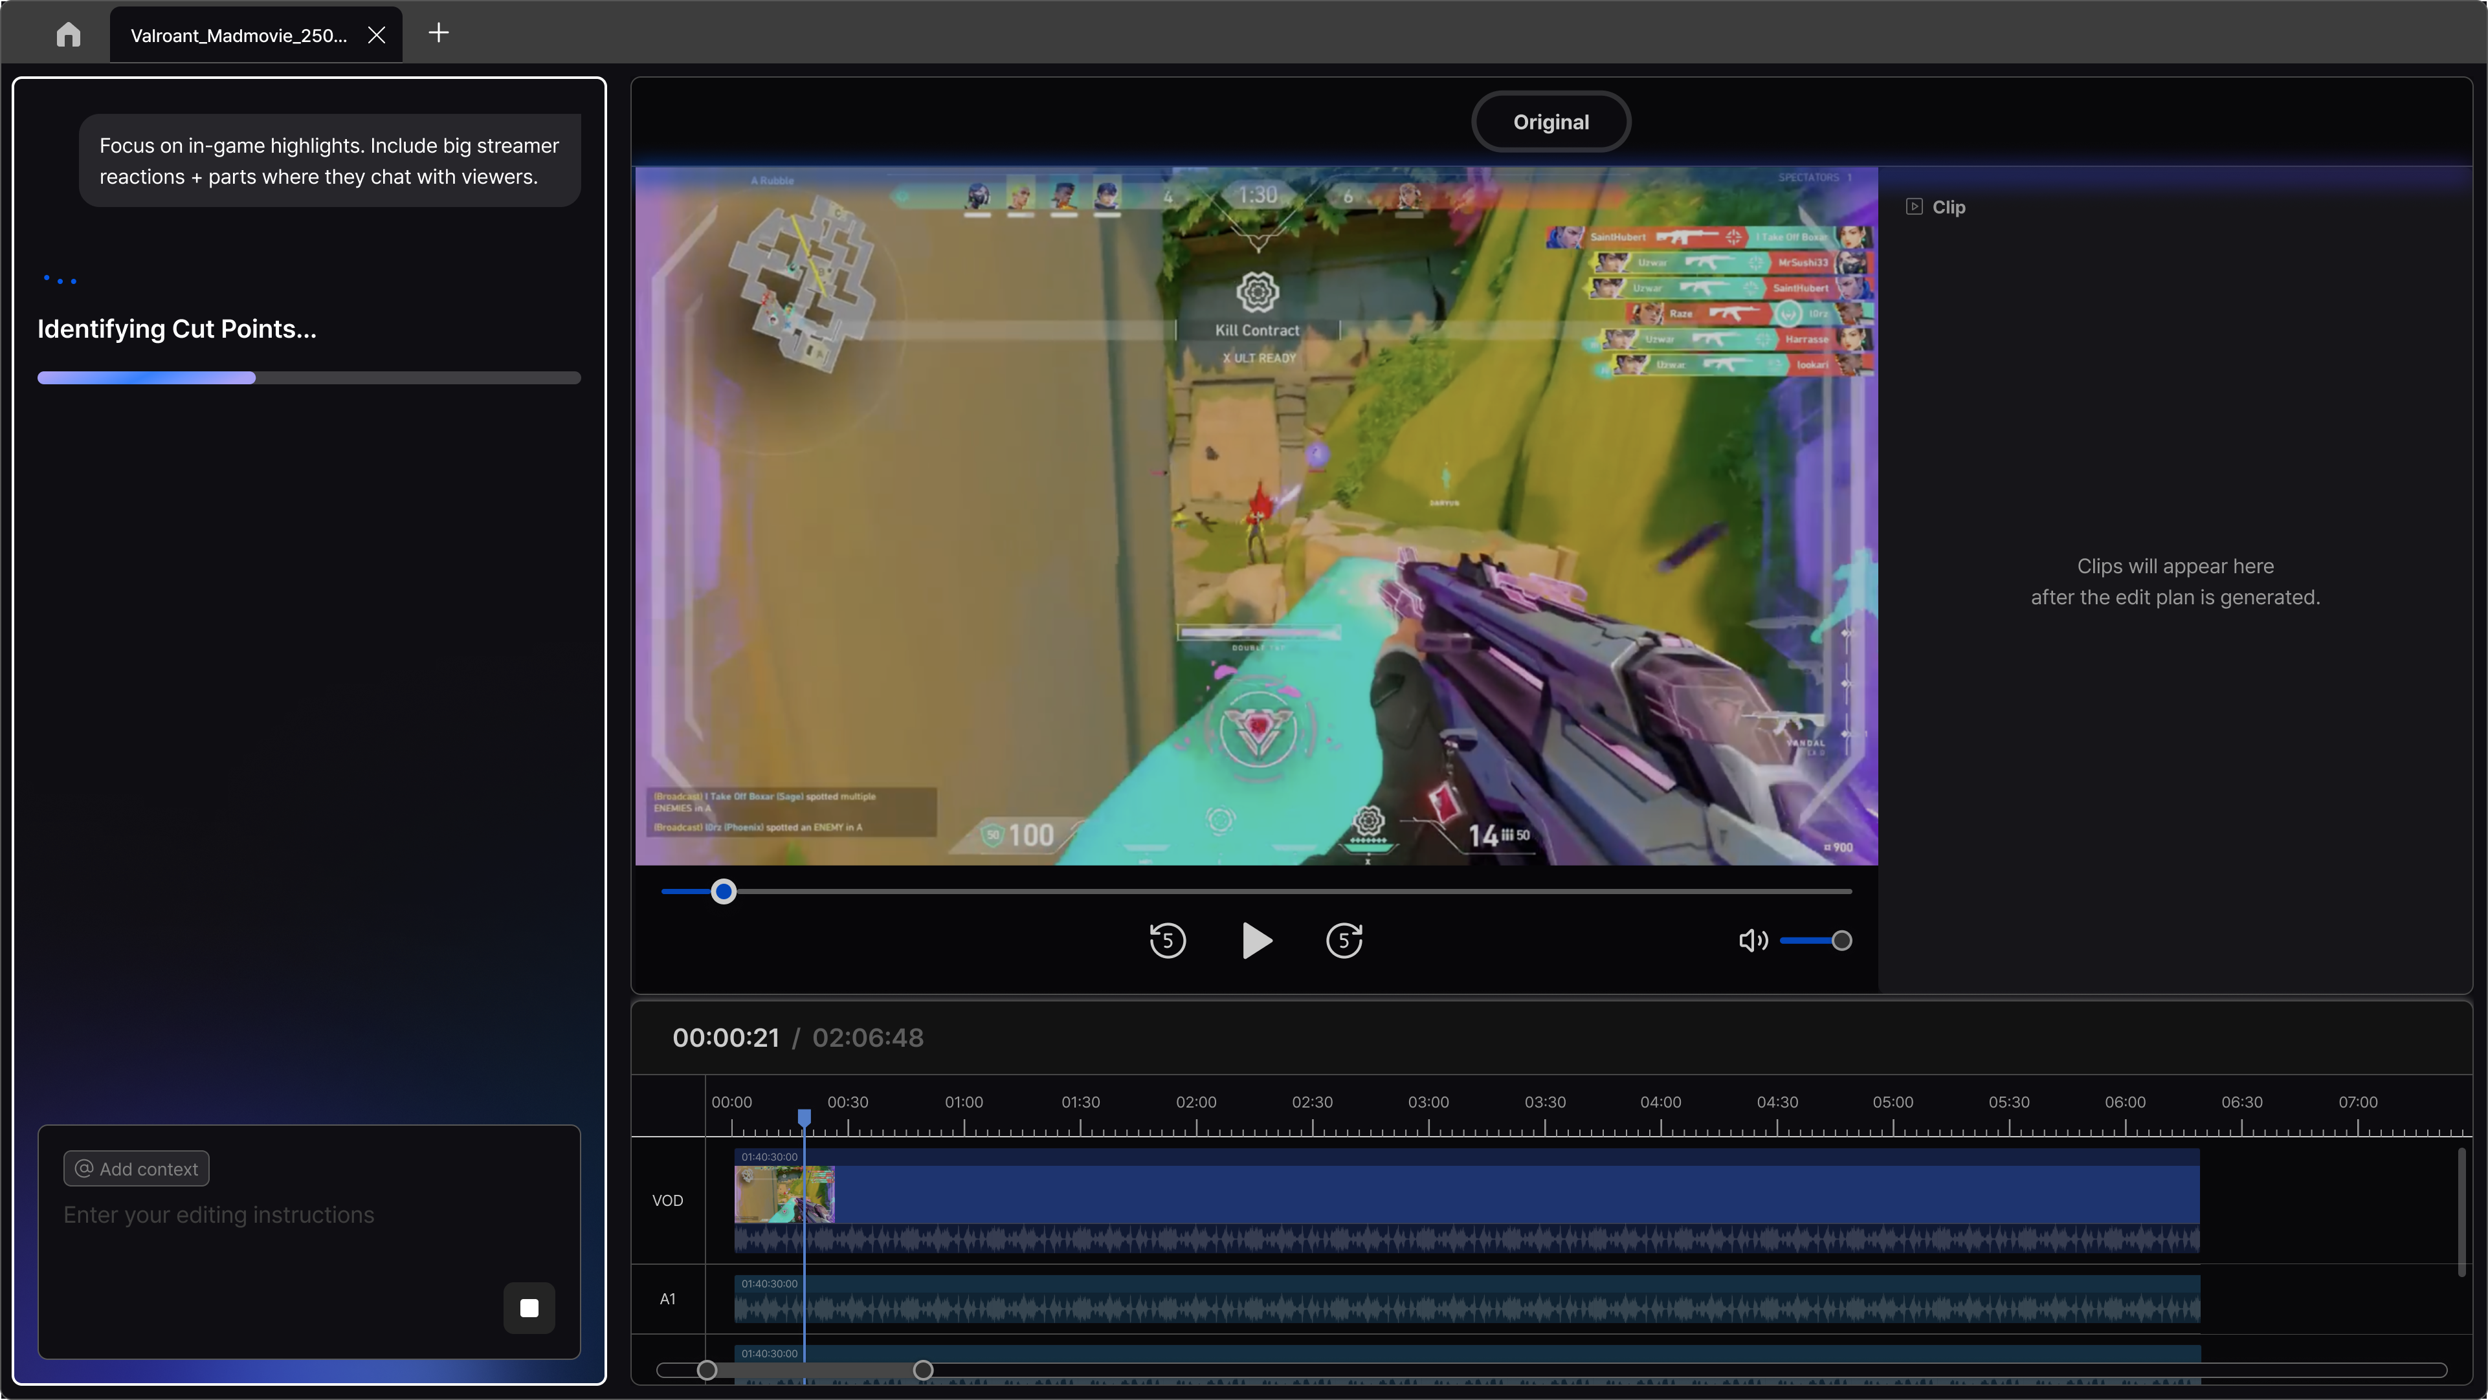Image resolution: width=2488 pixels, height=1400 pixels.
Task: Select the VOD clip thumbnail on timeline
Action: click(x=784, y=1194)
